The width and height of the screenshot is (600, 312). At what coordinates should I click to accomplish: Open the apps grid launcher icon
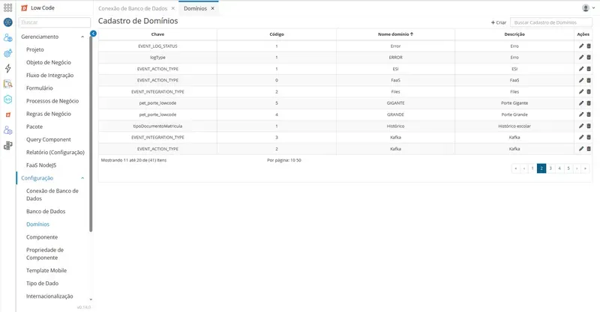click(x=8, y=7)
